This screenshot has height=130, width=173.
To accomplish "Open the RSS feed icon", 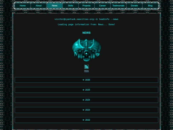I will [x=86, y=67].
